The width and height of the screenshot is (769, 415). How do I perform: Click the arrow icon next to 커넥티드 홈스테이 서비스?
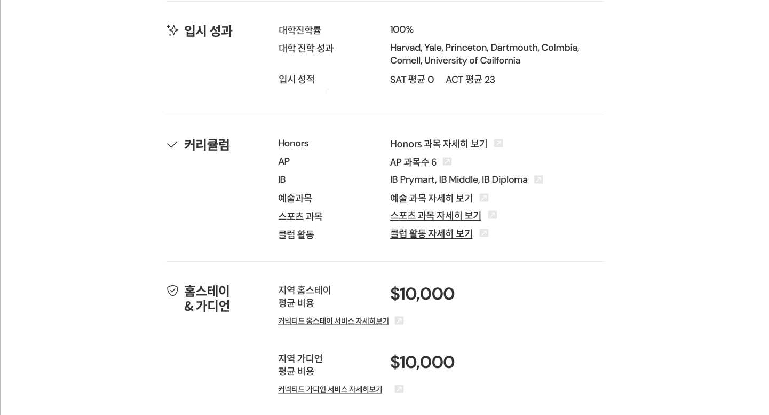399,321
